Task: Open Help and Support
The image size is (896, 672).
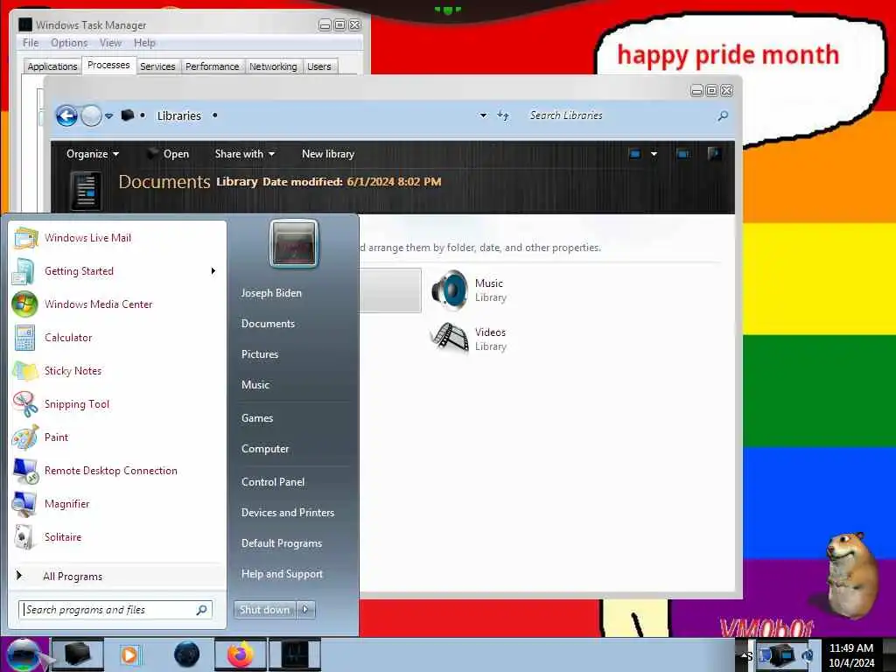Action: 283,574
